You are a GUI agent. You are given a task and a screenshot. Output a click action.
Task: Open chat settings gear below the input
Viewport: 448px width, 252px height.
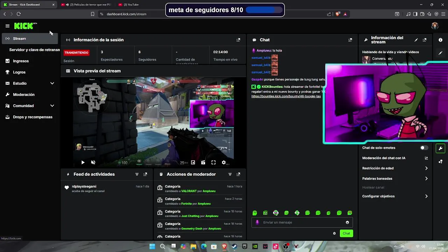[x=334, y=233]
